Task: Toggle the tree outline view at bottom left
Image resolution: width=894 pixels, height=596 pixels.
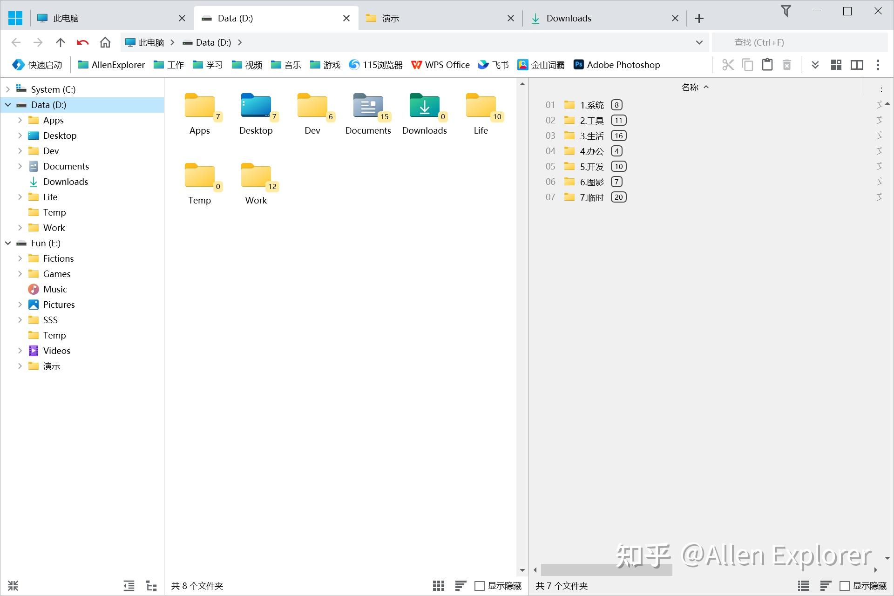Action: pyautogui.click(x=151, y=585)
